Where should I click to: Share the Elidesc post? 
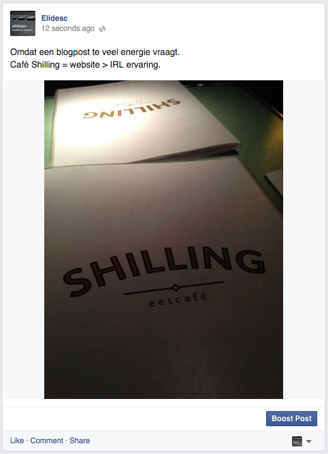(80, 440)
